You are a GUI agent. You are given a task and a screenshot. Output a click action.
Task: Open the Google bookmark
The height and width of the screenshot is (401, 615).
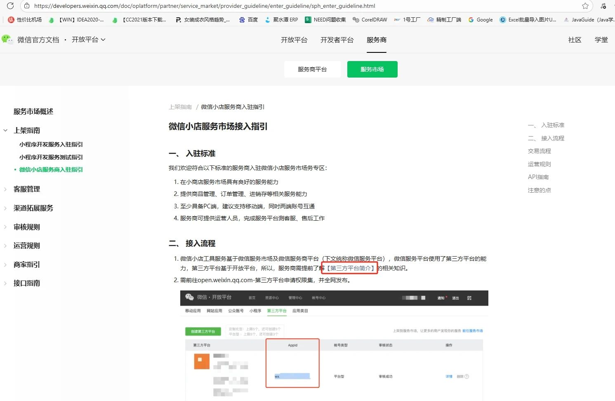click(x=481, y=19)
